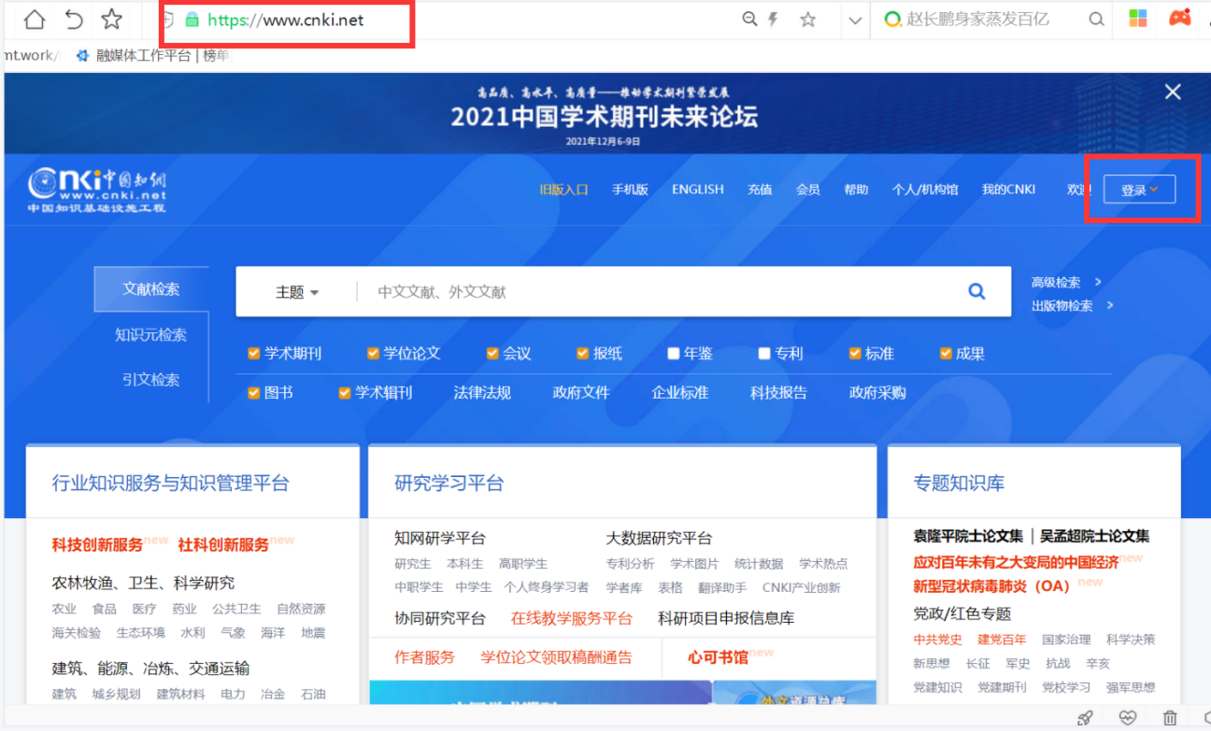Uncheck the 学术期刊 checkbox
Viewport: 1211px width, 731px height.
coord(253,354)
